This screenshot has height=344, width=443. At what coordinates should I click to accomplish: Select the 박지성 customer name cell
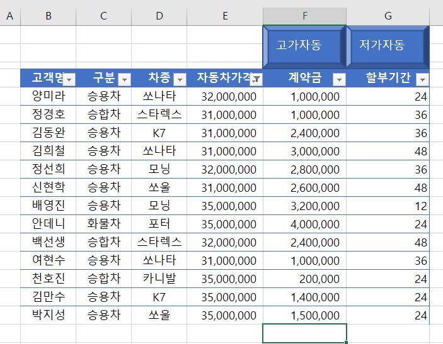[48, 315]
